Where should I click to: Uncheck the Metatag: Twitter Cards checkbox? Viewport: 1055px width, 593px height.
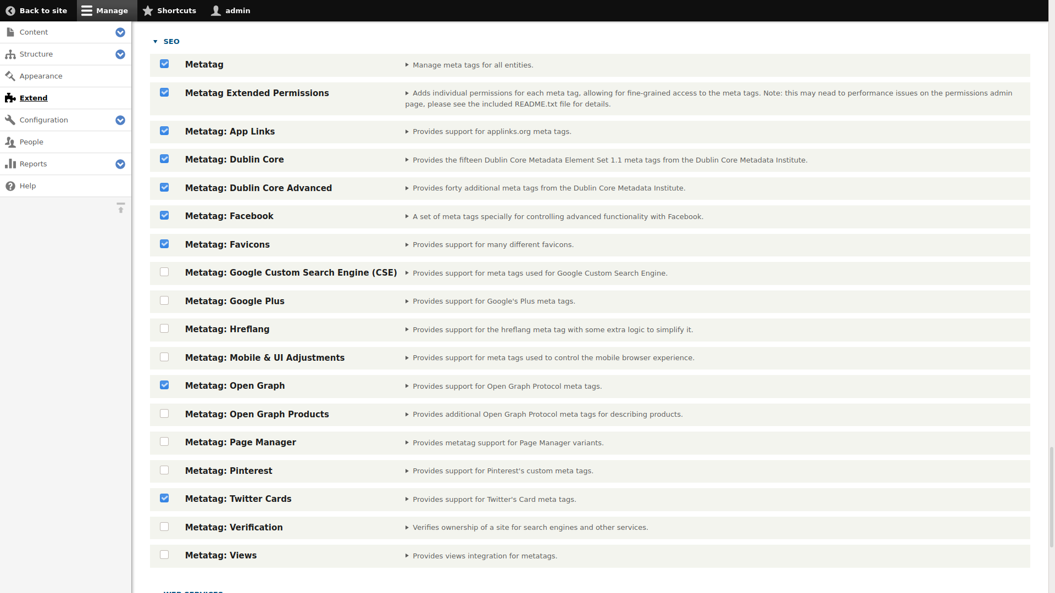[x=164, y=499]
